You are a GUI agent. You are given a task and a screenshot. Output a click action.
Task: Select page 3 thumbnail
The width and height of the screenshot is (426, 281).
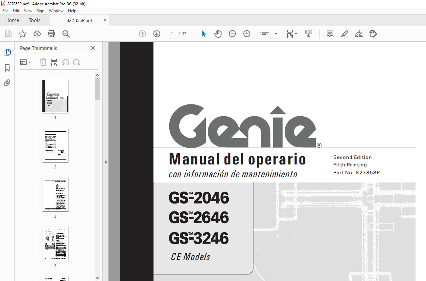[55, 194]
